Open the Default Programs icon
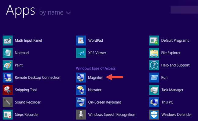The height and width of the screenshot is (121, 198). tap(154, 40)
